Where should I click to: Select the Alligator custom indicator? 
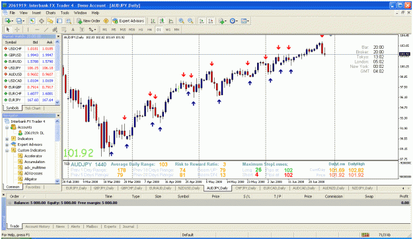(30, 179)
